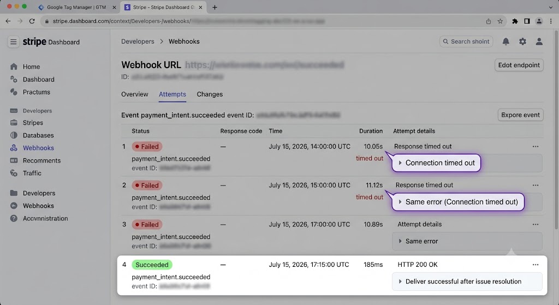This screenshot has width=559, height=305.
Task: Click the Expore event button
Action: point(520,115)
